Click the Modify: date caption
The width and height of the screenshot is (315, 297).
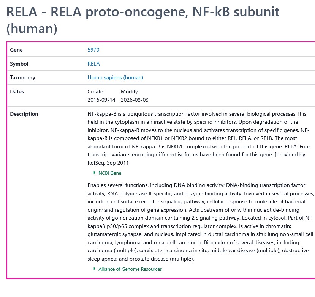(x=130, y=92)
